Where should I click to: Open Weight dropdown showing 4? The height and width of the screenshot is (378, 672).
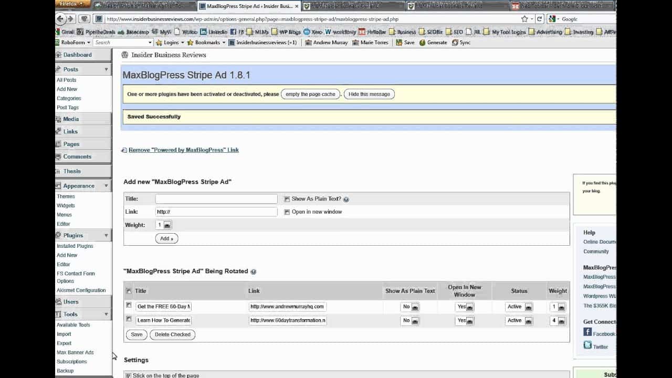[x=558, y=320]
